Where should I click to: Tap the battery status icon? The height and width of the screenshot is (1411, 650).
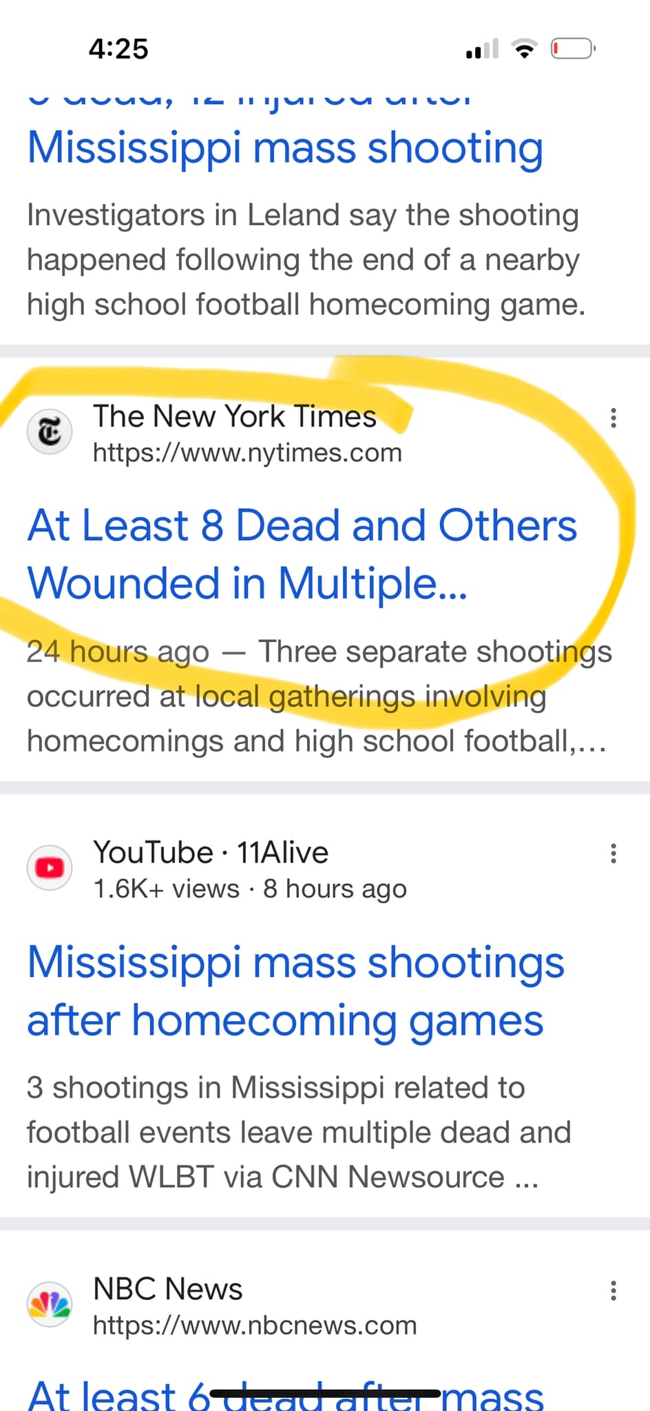tap(572, 49)
